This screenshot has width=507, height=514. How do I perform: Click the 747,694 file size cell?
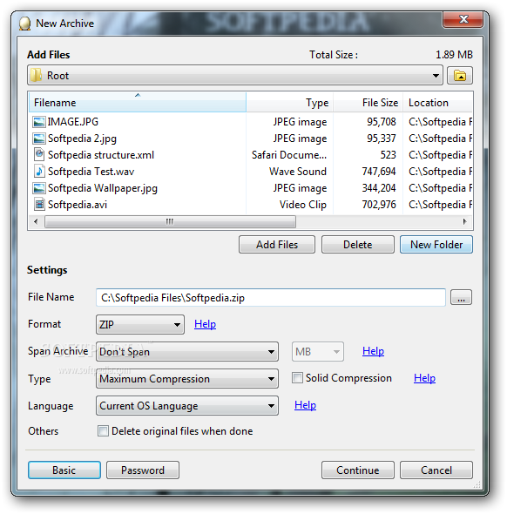(379, 172)
